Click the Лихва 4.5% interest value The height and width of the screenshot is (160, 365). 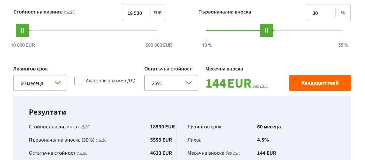pyautogui.click(x=263, y=140)
